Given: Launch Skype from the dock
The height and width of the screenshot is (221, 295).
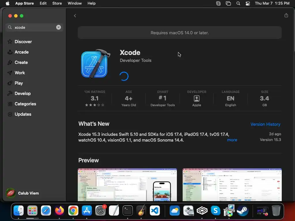Looking at the screenshot, I should (215, 210).
